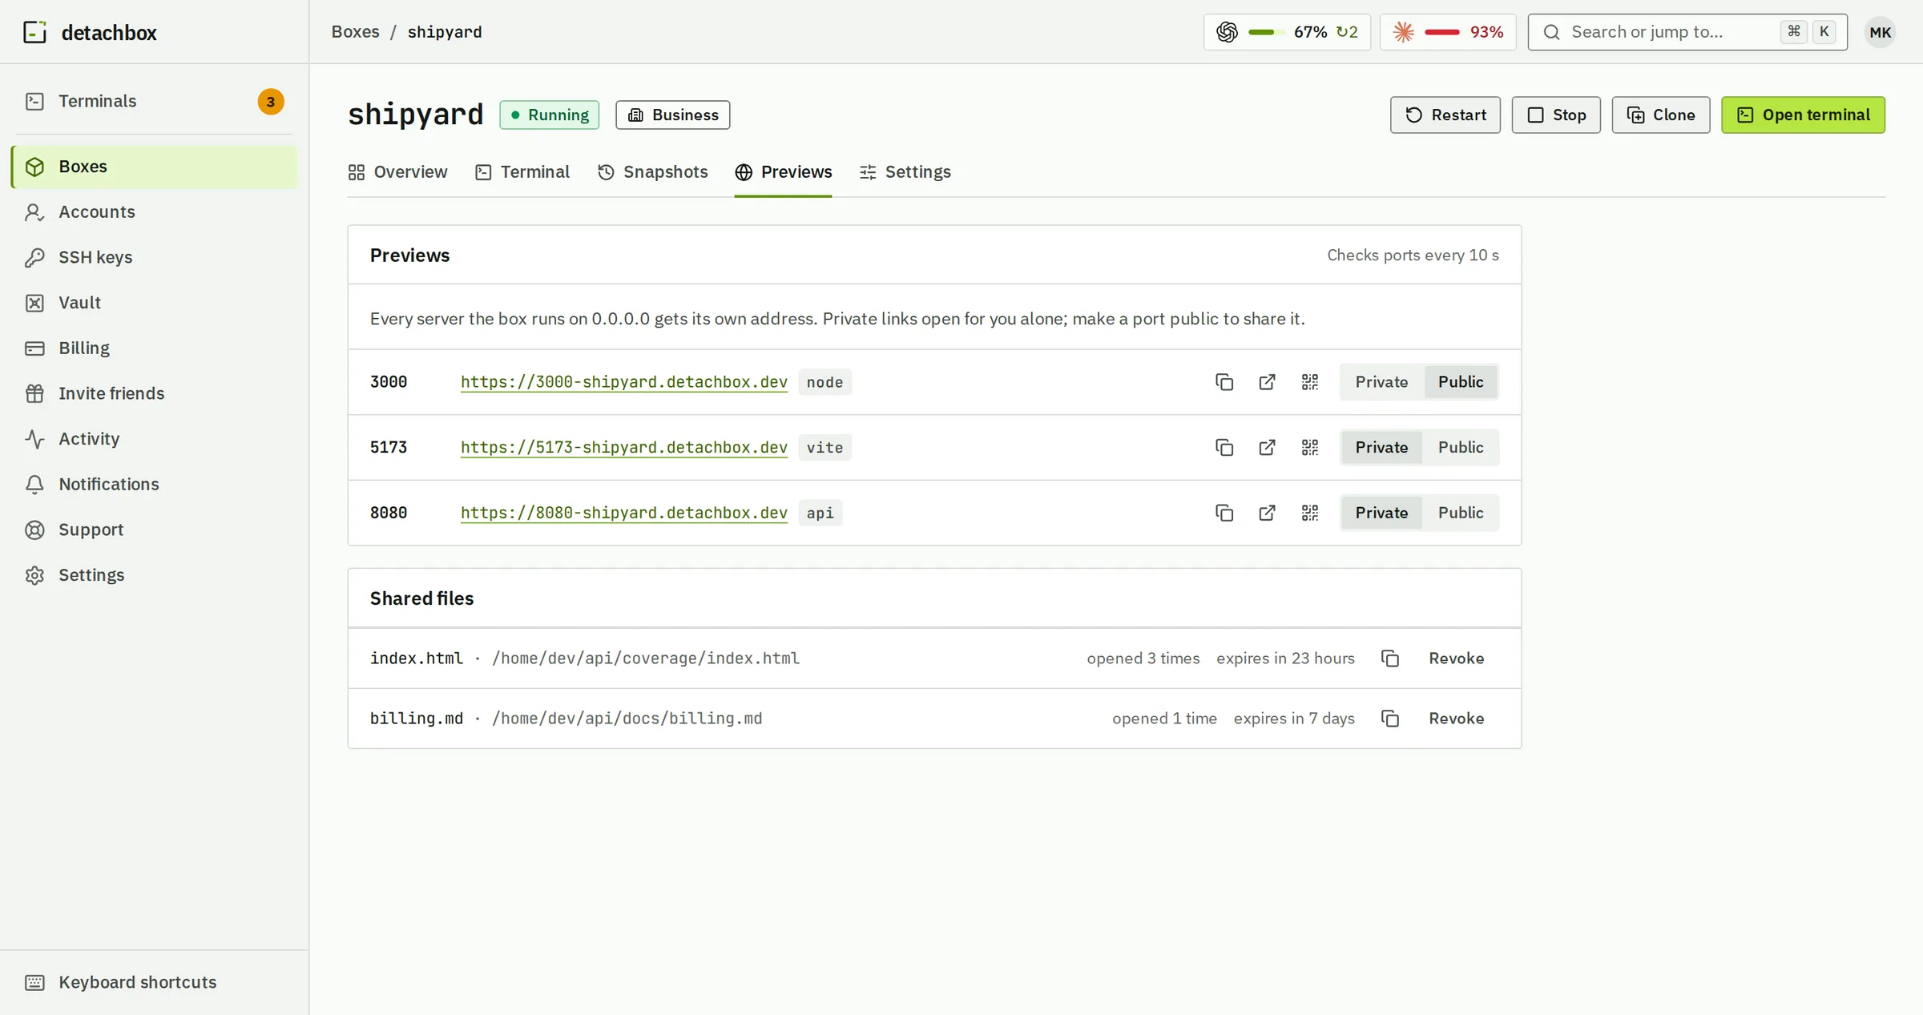Screen dimensions: 1923x1015
Task: Open SSH keys in the sidebar
Action: (x=154, y=257)
